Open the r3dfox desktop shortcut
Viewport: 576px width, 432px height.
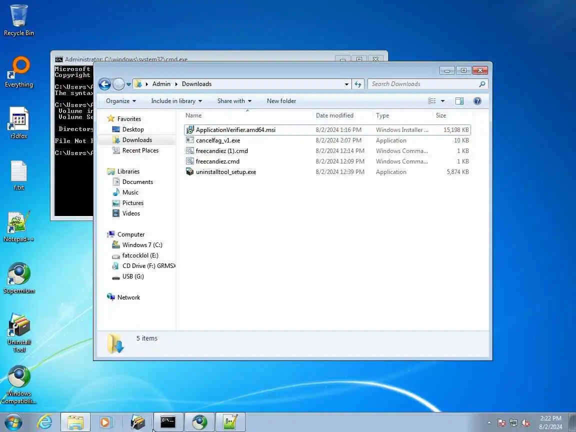[18, 122]
